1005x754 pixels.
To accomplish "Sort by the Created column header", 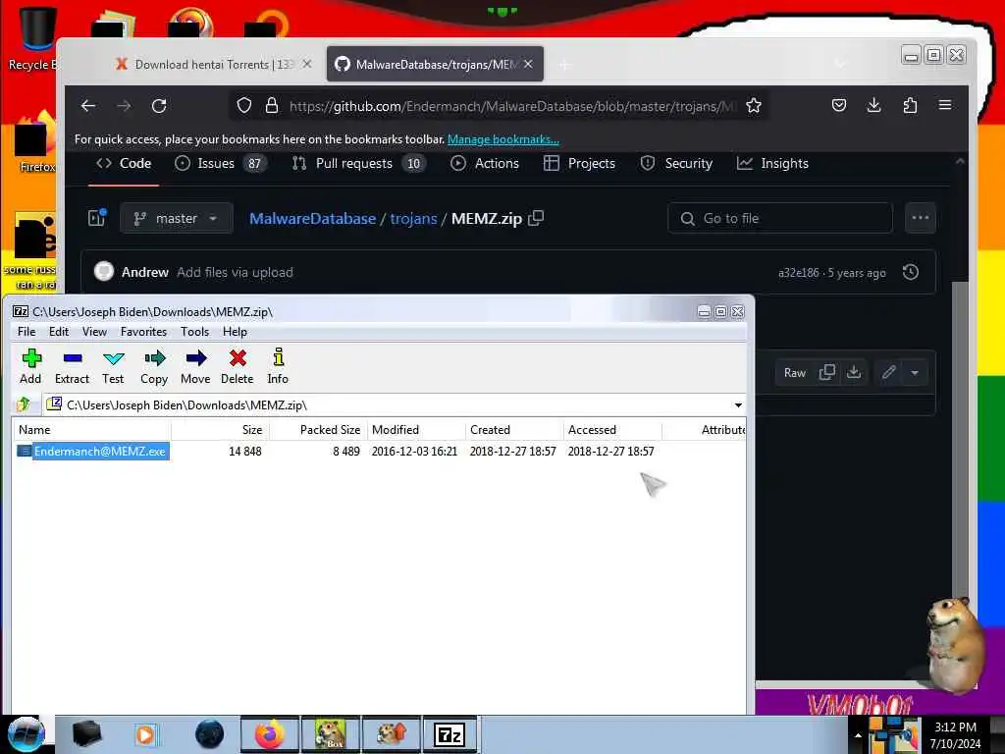I will [x=514, y=430].
